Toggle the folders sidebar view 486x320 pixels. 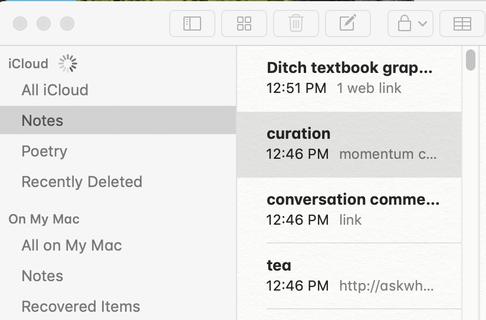(192, 24)
